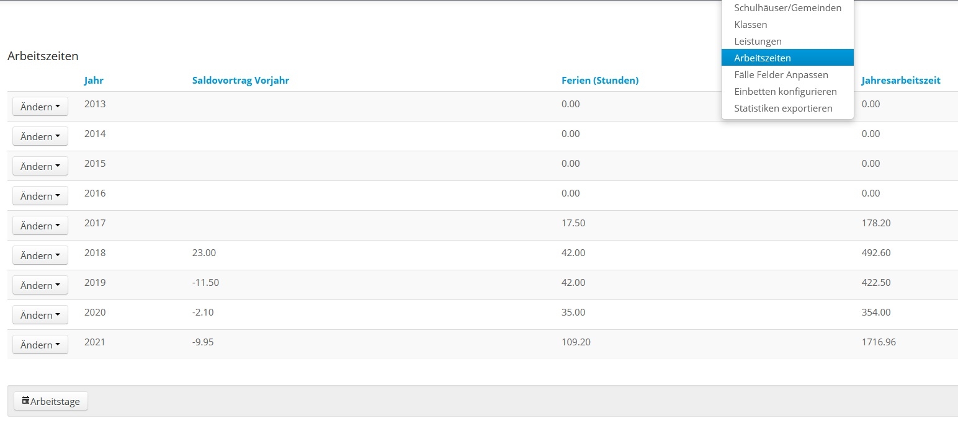Expand the Ändern menu for year 2015
This screenshot has height=421, width=958.
click(x=40, y=166)
